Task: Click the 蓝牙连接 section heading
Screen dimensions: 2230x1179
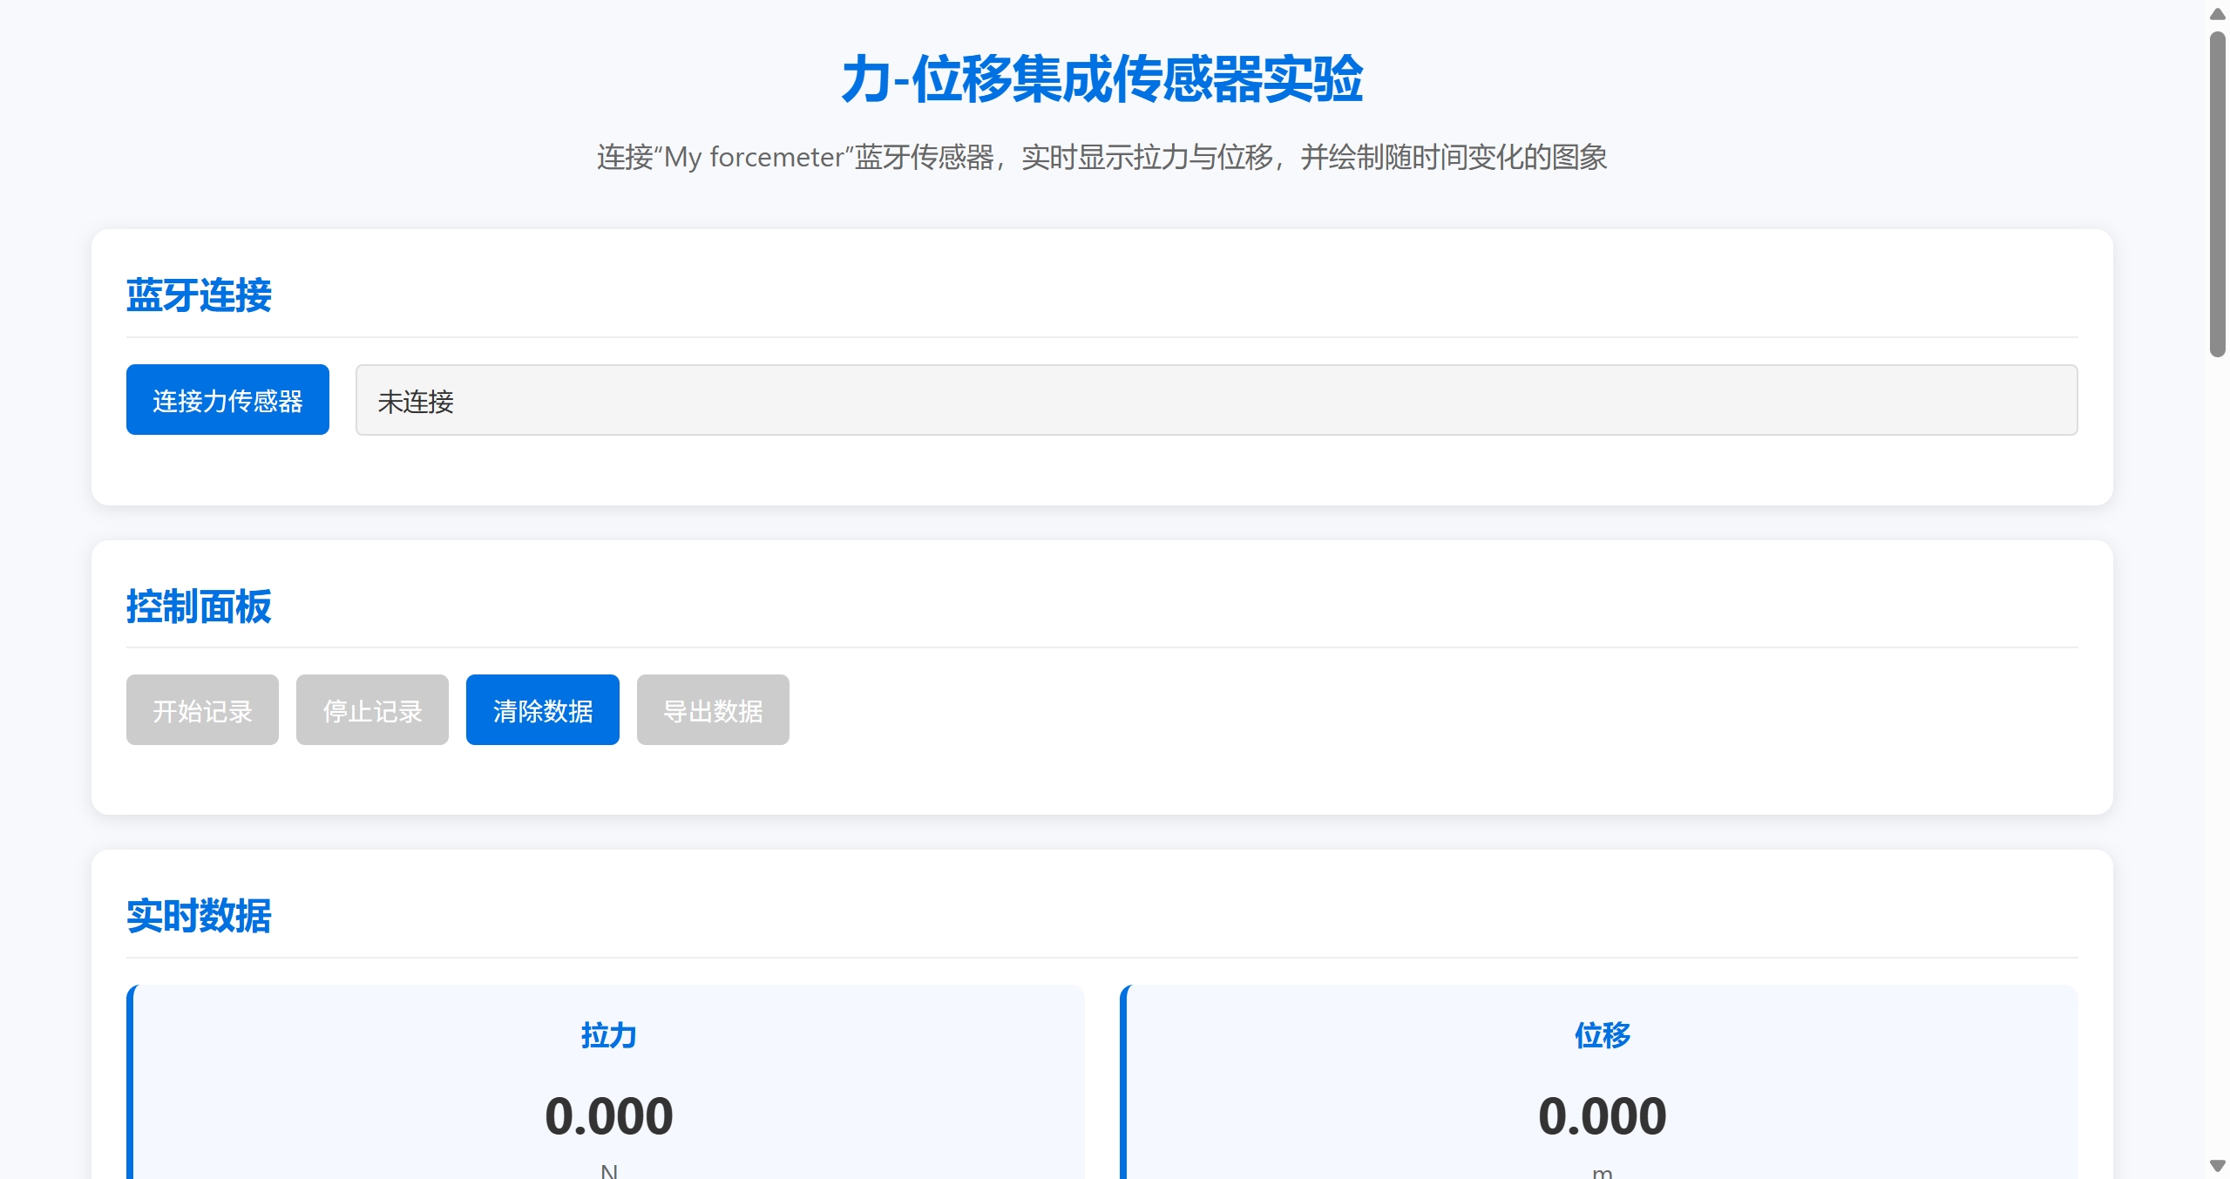Action: pos(200,295)
